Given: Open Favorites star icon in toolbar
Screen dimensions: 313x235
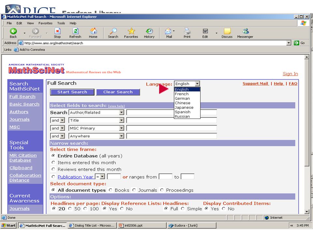Looking at the screenshot, I should click(x=131, y=31).
